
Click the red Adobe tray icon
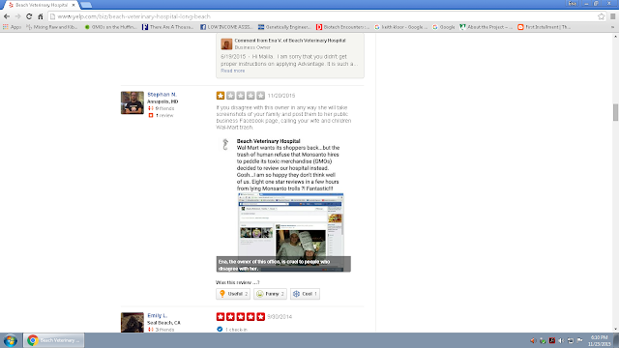552,340
